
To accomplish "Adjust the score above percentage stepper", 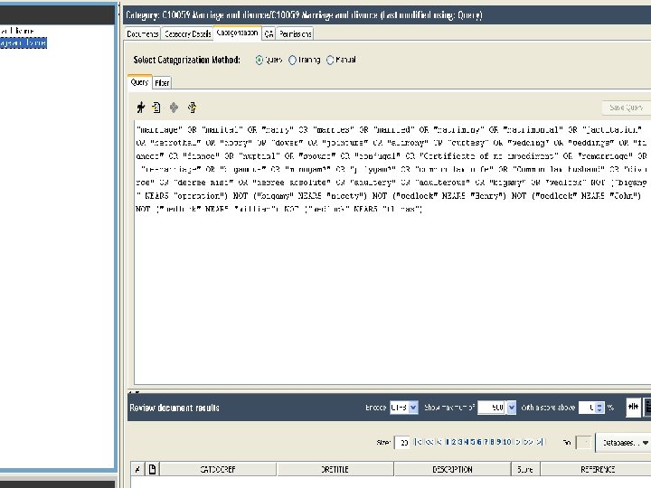I will (x=599, y=408).
